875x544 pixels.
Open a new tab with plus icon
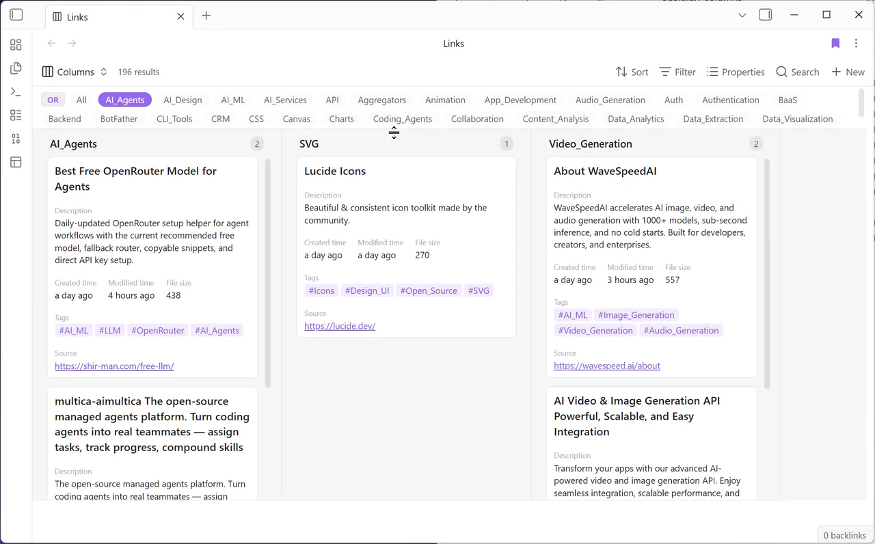206,16
